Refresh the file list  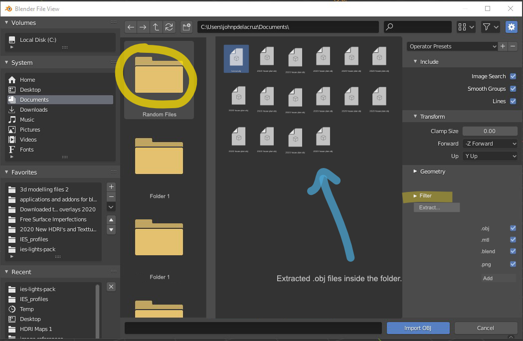(169, 27)
